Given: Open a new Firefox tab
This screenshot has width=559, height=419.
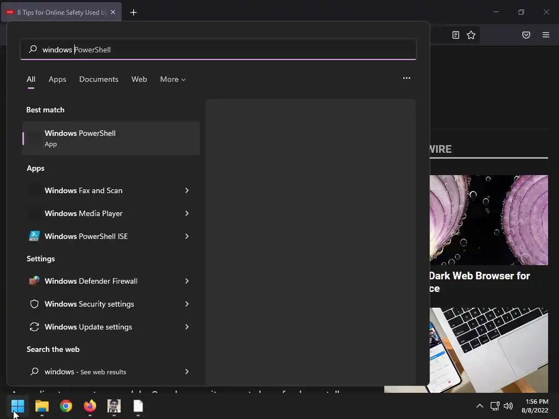Looking at the screenshot, I should tap(133, 13).
